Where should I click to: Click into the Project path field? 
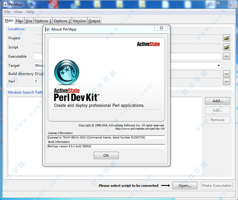pyautogui.click(x=128, y=38)
